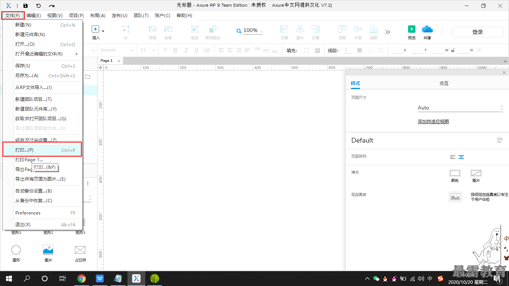Click the 中部 (Align Middle) icon
Image resolution: width=509 pixels, height=286 pixels.
[358, 29]
